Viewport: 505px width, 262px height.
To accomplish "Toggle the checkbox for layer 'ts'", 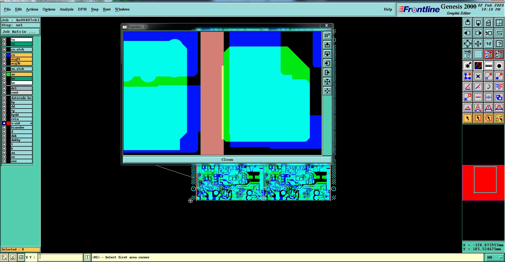I will point(4,44).
